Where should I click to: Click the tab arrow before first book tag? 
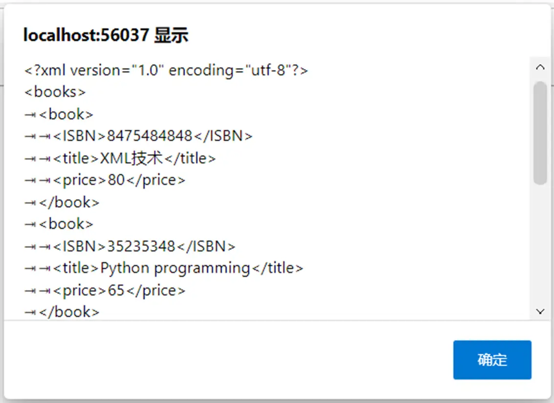(x=30, y=114)
